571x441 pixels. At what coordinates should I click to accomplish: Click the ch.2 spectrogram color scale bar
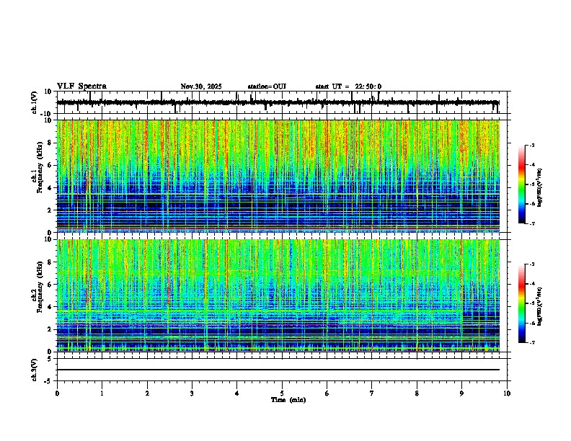522,303
